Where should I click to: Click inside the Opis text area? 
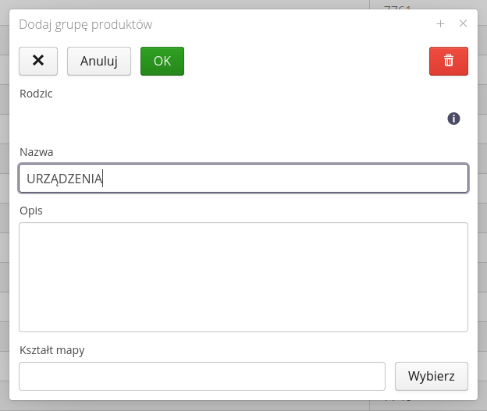pyautogui.click(x=243, y=277)
